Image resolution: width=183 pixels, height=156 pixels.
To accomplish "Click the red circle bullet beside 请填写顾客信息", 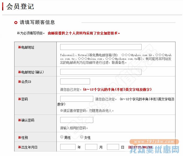I will (16, 22).
